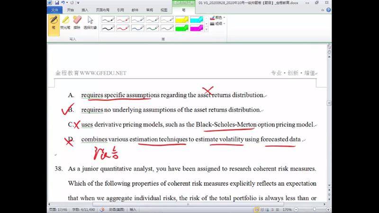Switch to the Insert (插入) ribbon tab
379x213 pixels.
[85, 9]
